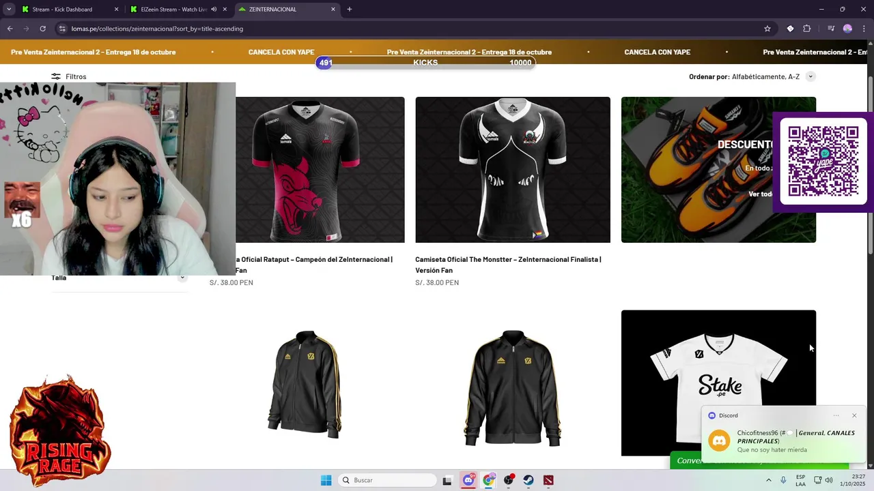Open Windows Start menu
The width and height of the screenshot is (874, 491).
[x=326, y=480]
